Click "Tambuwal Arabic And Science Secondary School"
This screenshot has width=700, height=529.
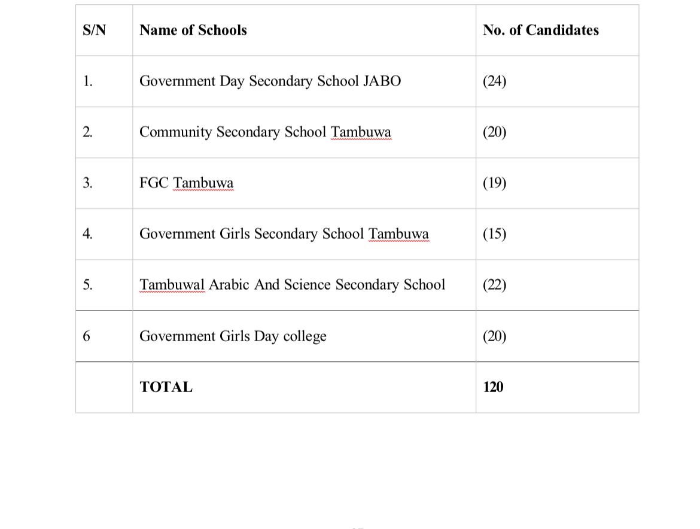tap(292, 284)
